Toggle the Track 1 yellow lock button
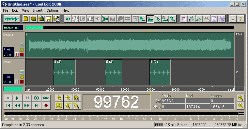This screenshot has height=129, width=248. pyautogui.click(x=22, y=50)
